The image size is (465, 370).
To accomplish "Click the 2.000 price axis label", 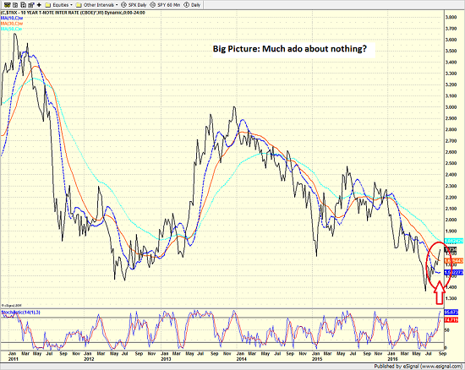I will (451, 220).
